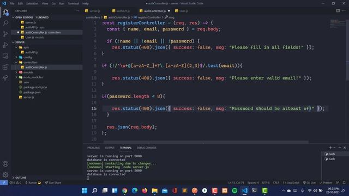Click Ln 15, Col 79 position indicator

point(236,183)
